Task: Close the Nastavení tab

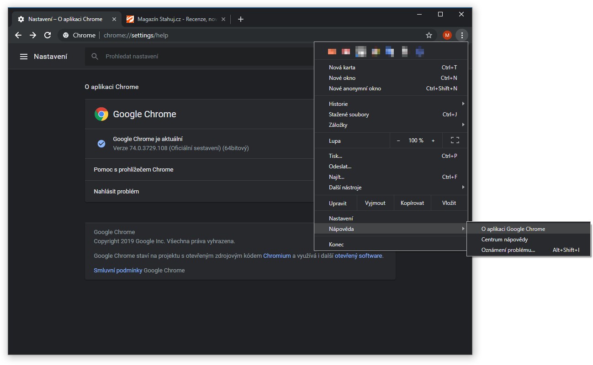Action: point(114,19)
